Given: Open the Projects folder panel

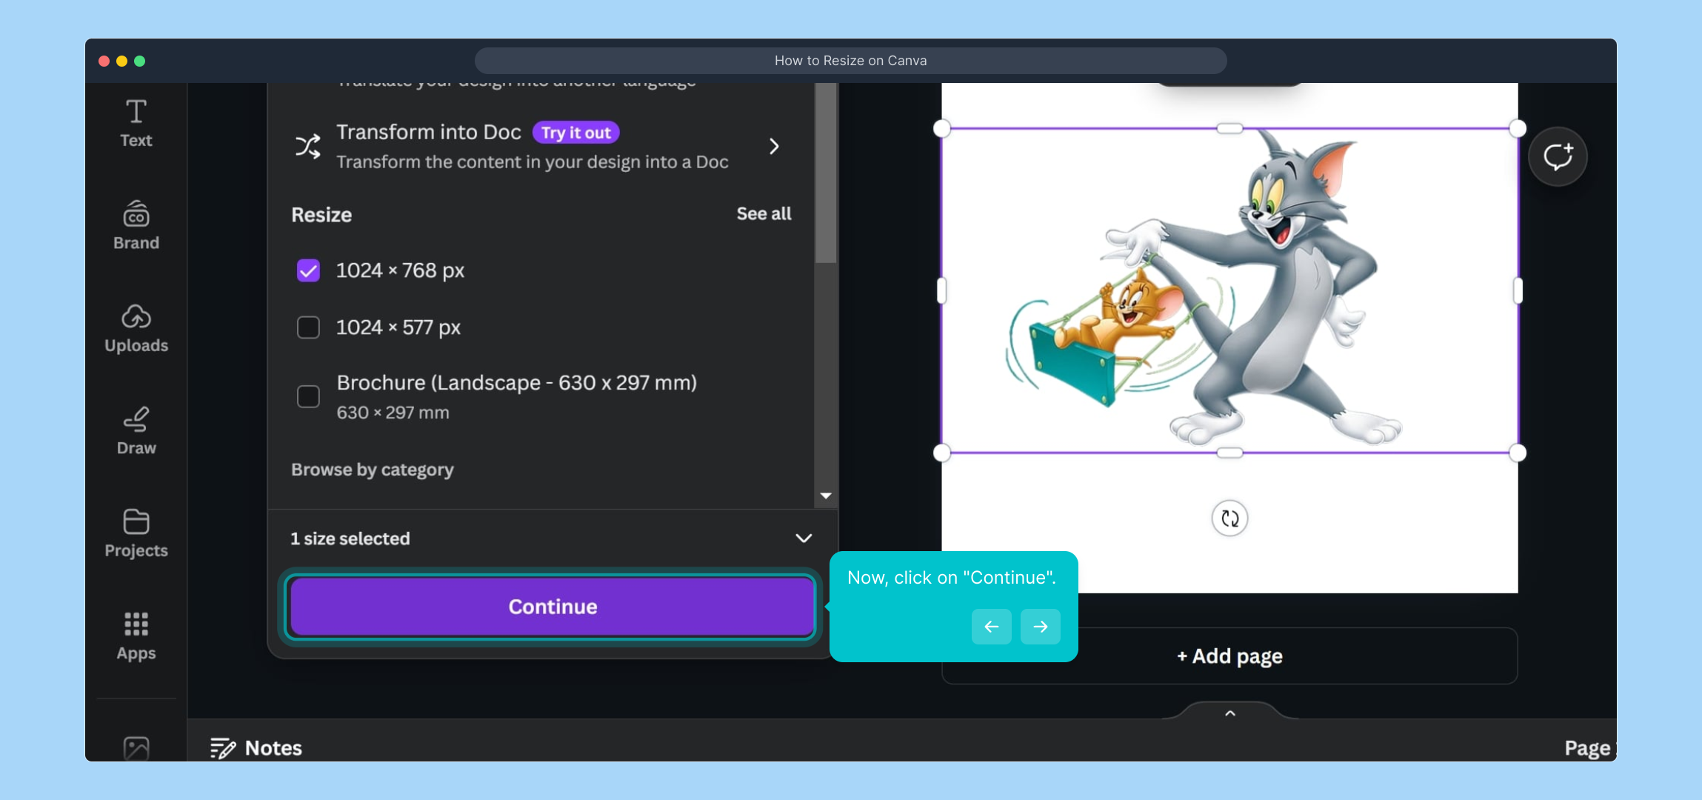Looking at the screenshot, I should (136, 533).
